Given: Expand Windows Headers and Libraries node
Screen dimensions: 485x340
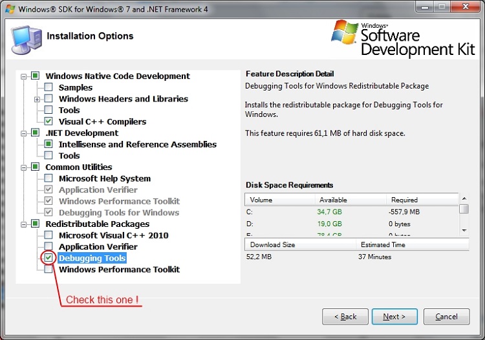Looking at the screenshot, I should 38,99.
